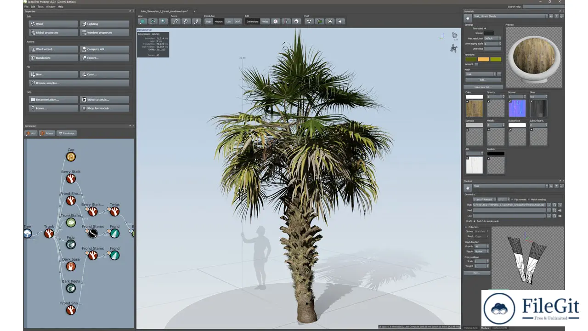Switch to the Material Sets tab
This screenshot has height=331, width=588.
pyautogui.click(x=470, y=328)
